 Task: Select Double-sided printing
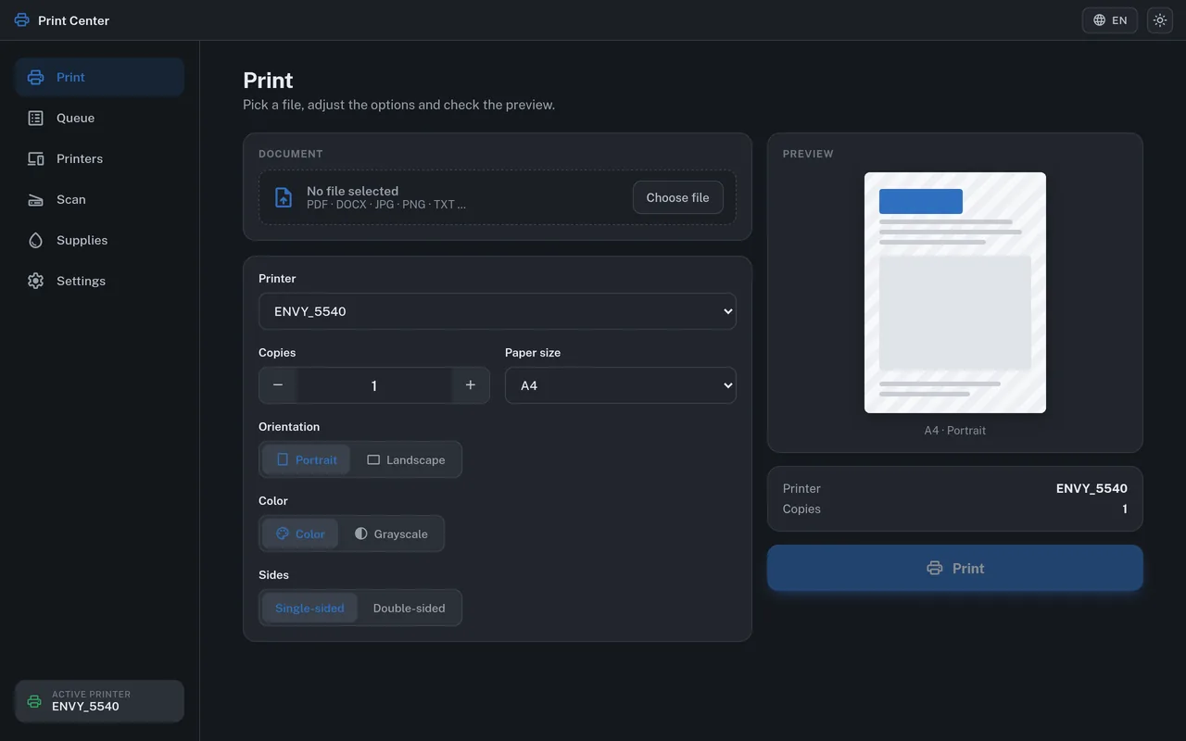pos(409,608)
